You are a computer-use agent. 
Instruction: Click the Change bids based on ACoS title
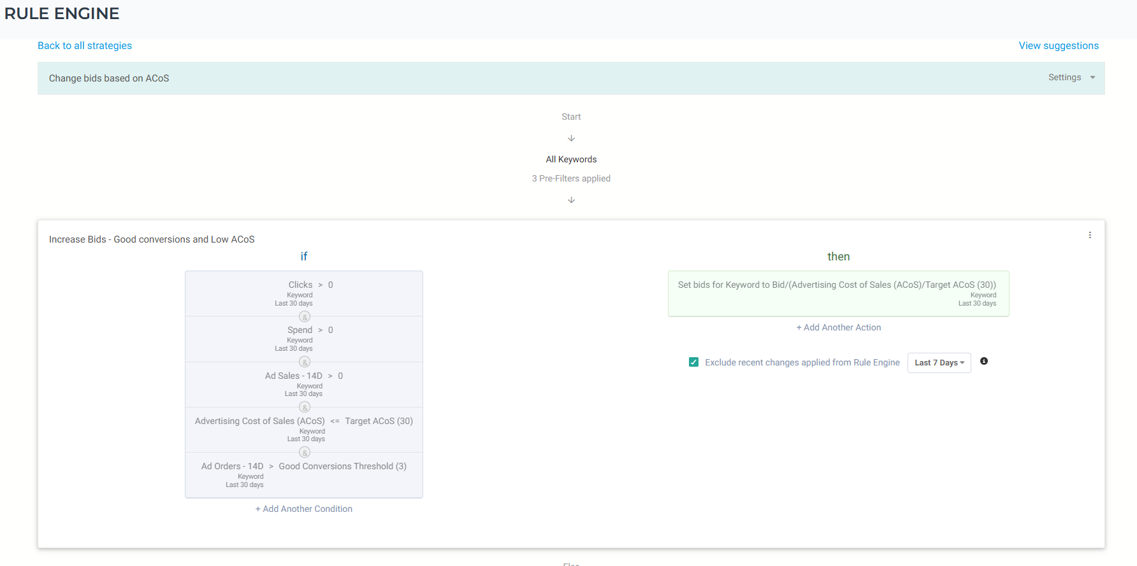109,78
